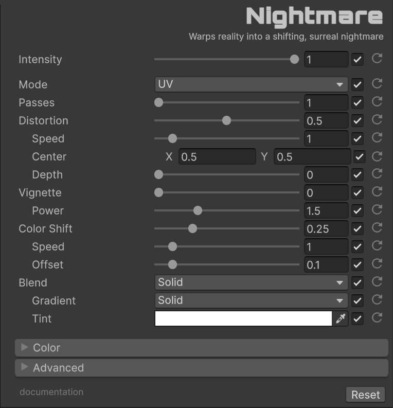Reset the Intensity parameter icon

pyautogui.click(x=377, y=59)
